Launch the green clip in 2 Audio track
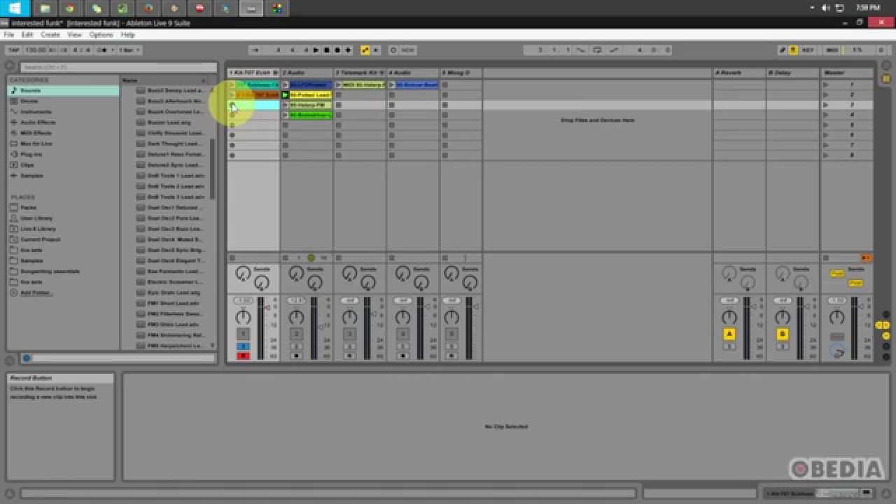 [x=285, y=115]
